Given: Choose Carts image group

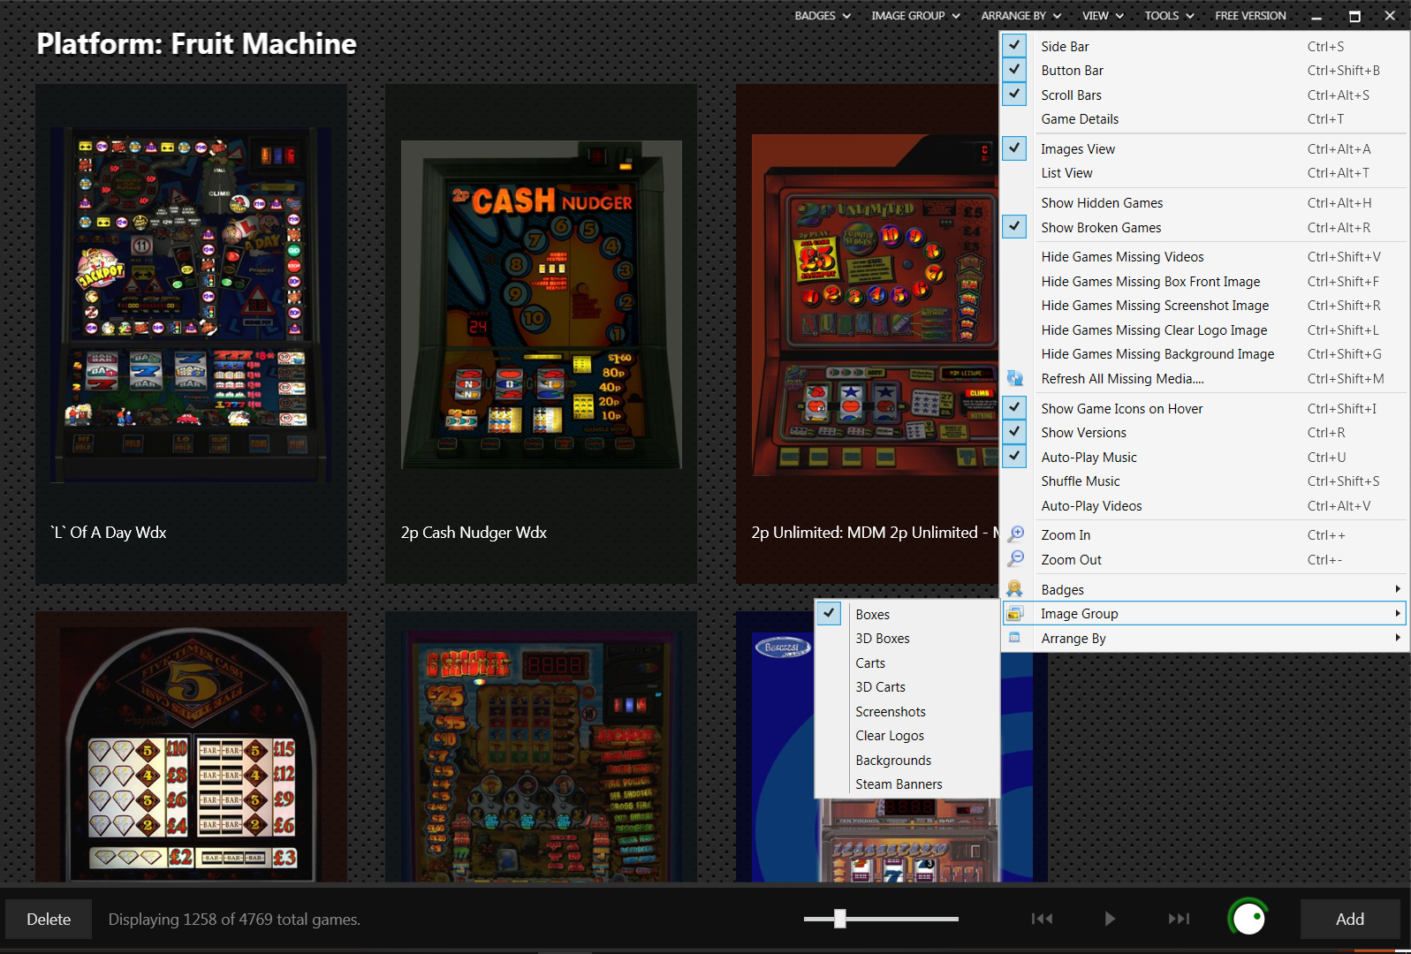Looking at the screenshot, I should coord(907,662).
